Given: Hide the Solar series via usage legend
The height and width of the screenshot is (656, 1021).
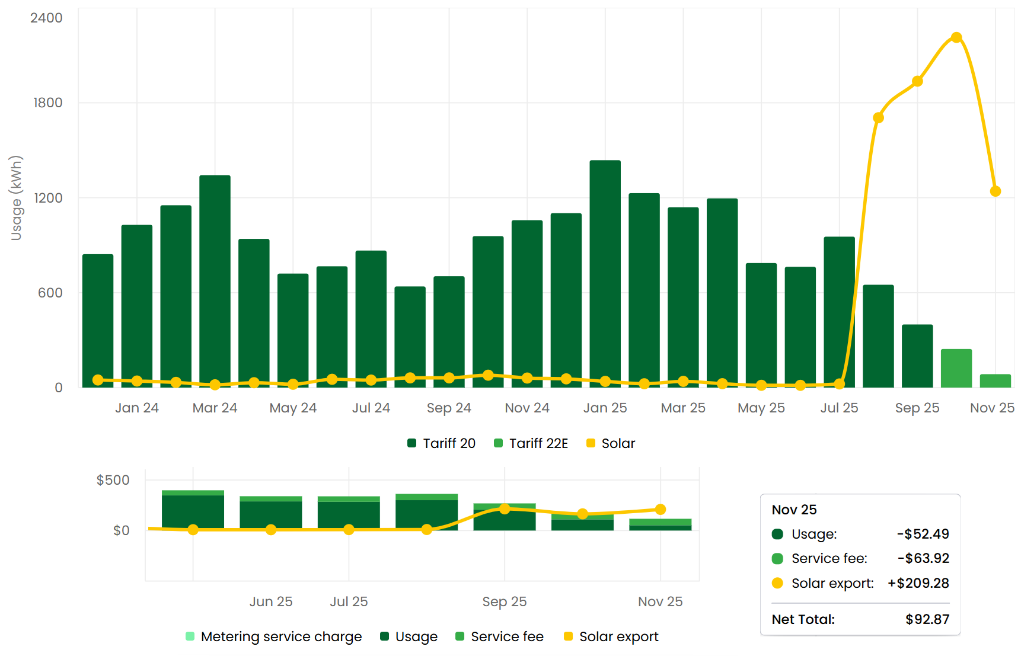Looking at the screenshot, I should click(611, 443).
